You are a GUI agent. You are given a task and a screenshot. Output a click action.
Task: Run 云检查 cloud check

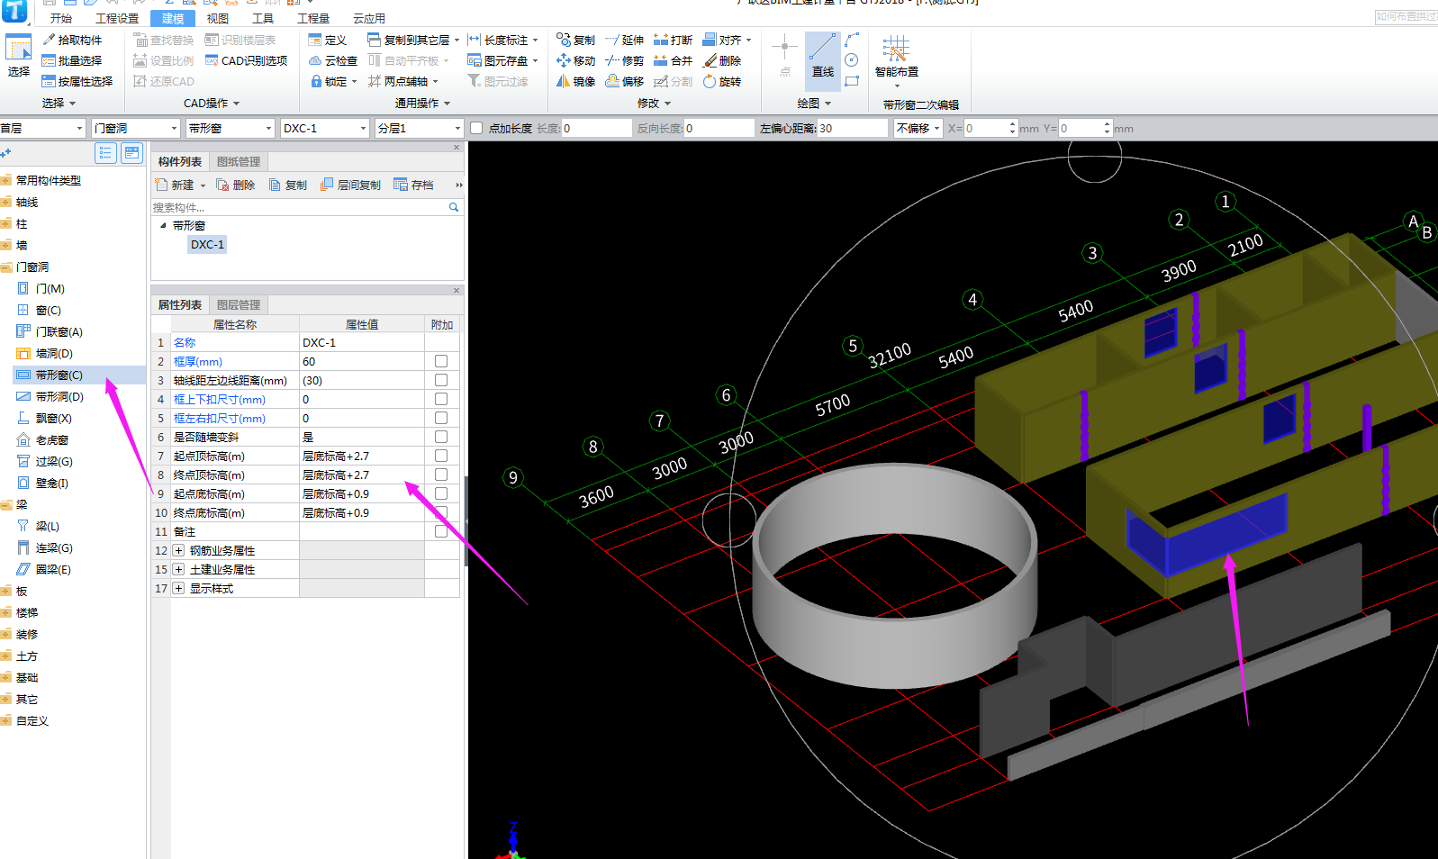pyautogui.click(x=332, y=60)
